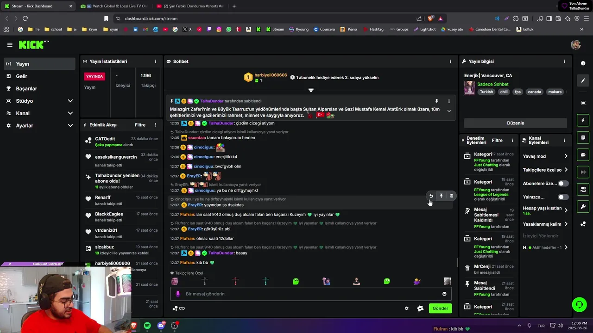593x333 pixels.
Task: Expand the Ayarlar sidebar section
Action: (70, 125)
